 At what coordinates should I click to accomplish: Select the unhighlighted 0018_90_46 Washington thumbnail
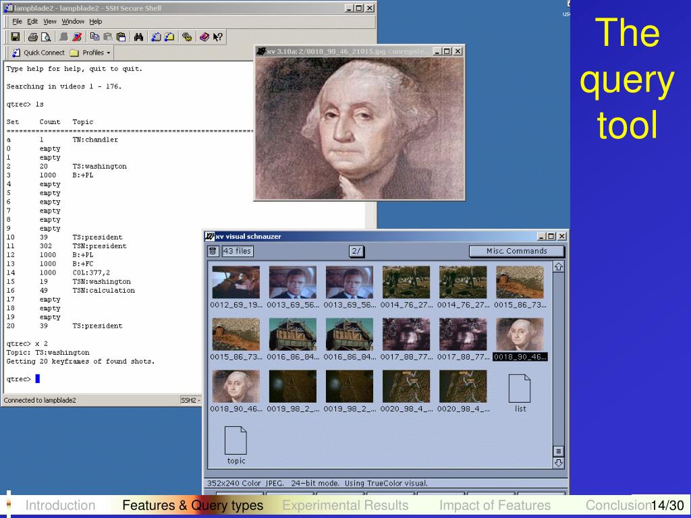(236, 386)
